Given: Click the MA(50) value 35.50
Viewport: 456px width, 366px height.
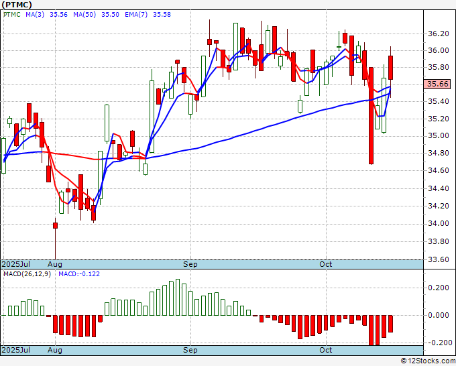Looking at the screenshot, I should [x=110, y=15].
